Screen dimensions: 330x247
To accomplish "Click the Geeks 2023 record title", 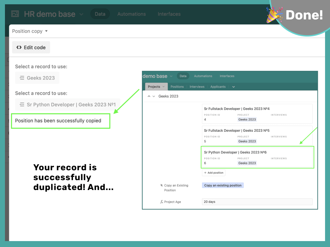I will click(168, 96).
